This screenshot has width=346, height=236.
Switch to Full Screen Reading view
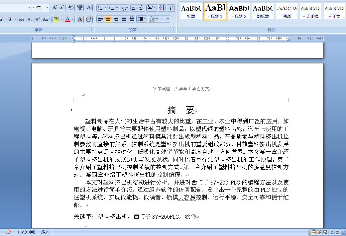pos(319,232)
